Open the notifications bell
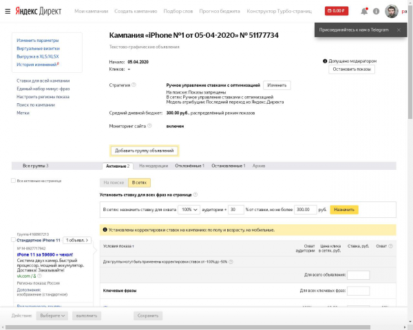Viewport: 413px width, 330px height. [x=364, y=11]
